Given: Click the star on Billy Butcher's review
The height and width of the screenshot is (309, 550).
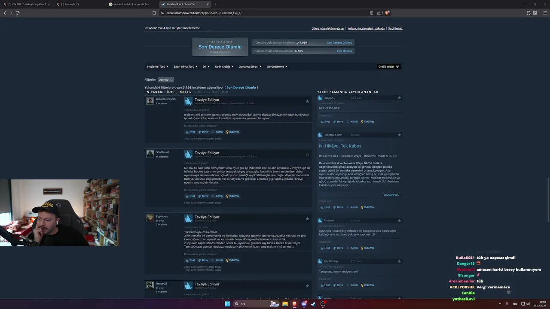Looking at the screenshot, I should click(x=399, y=261).
